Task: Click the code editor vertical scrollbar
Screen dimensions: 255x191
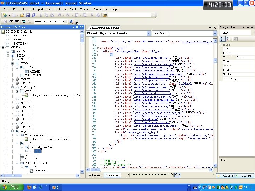Action: 215,106
